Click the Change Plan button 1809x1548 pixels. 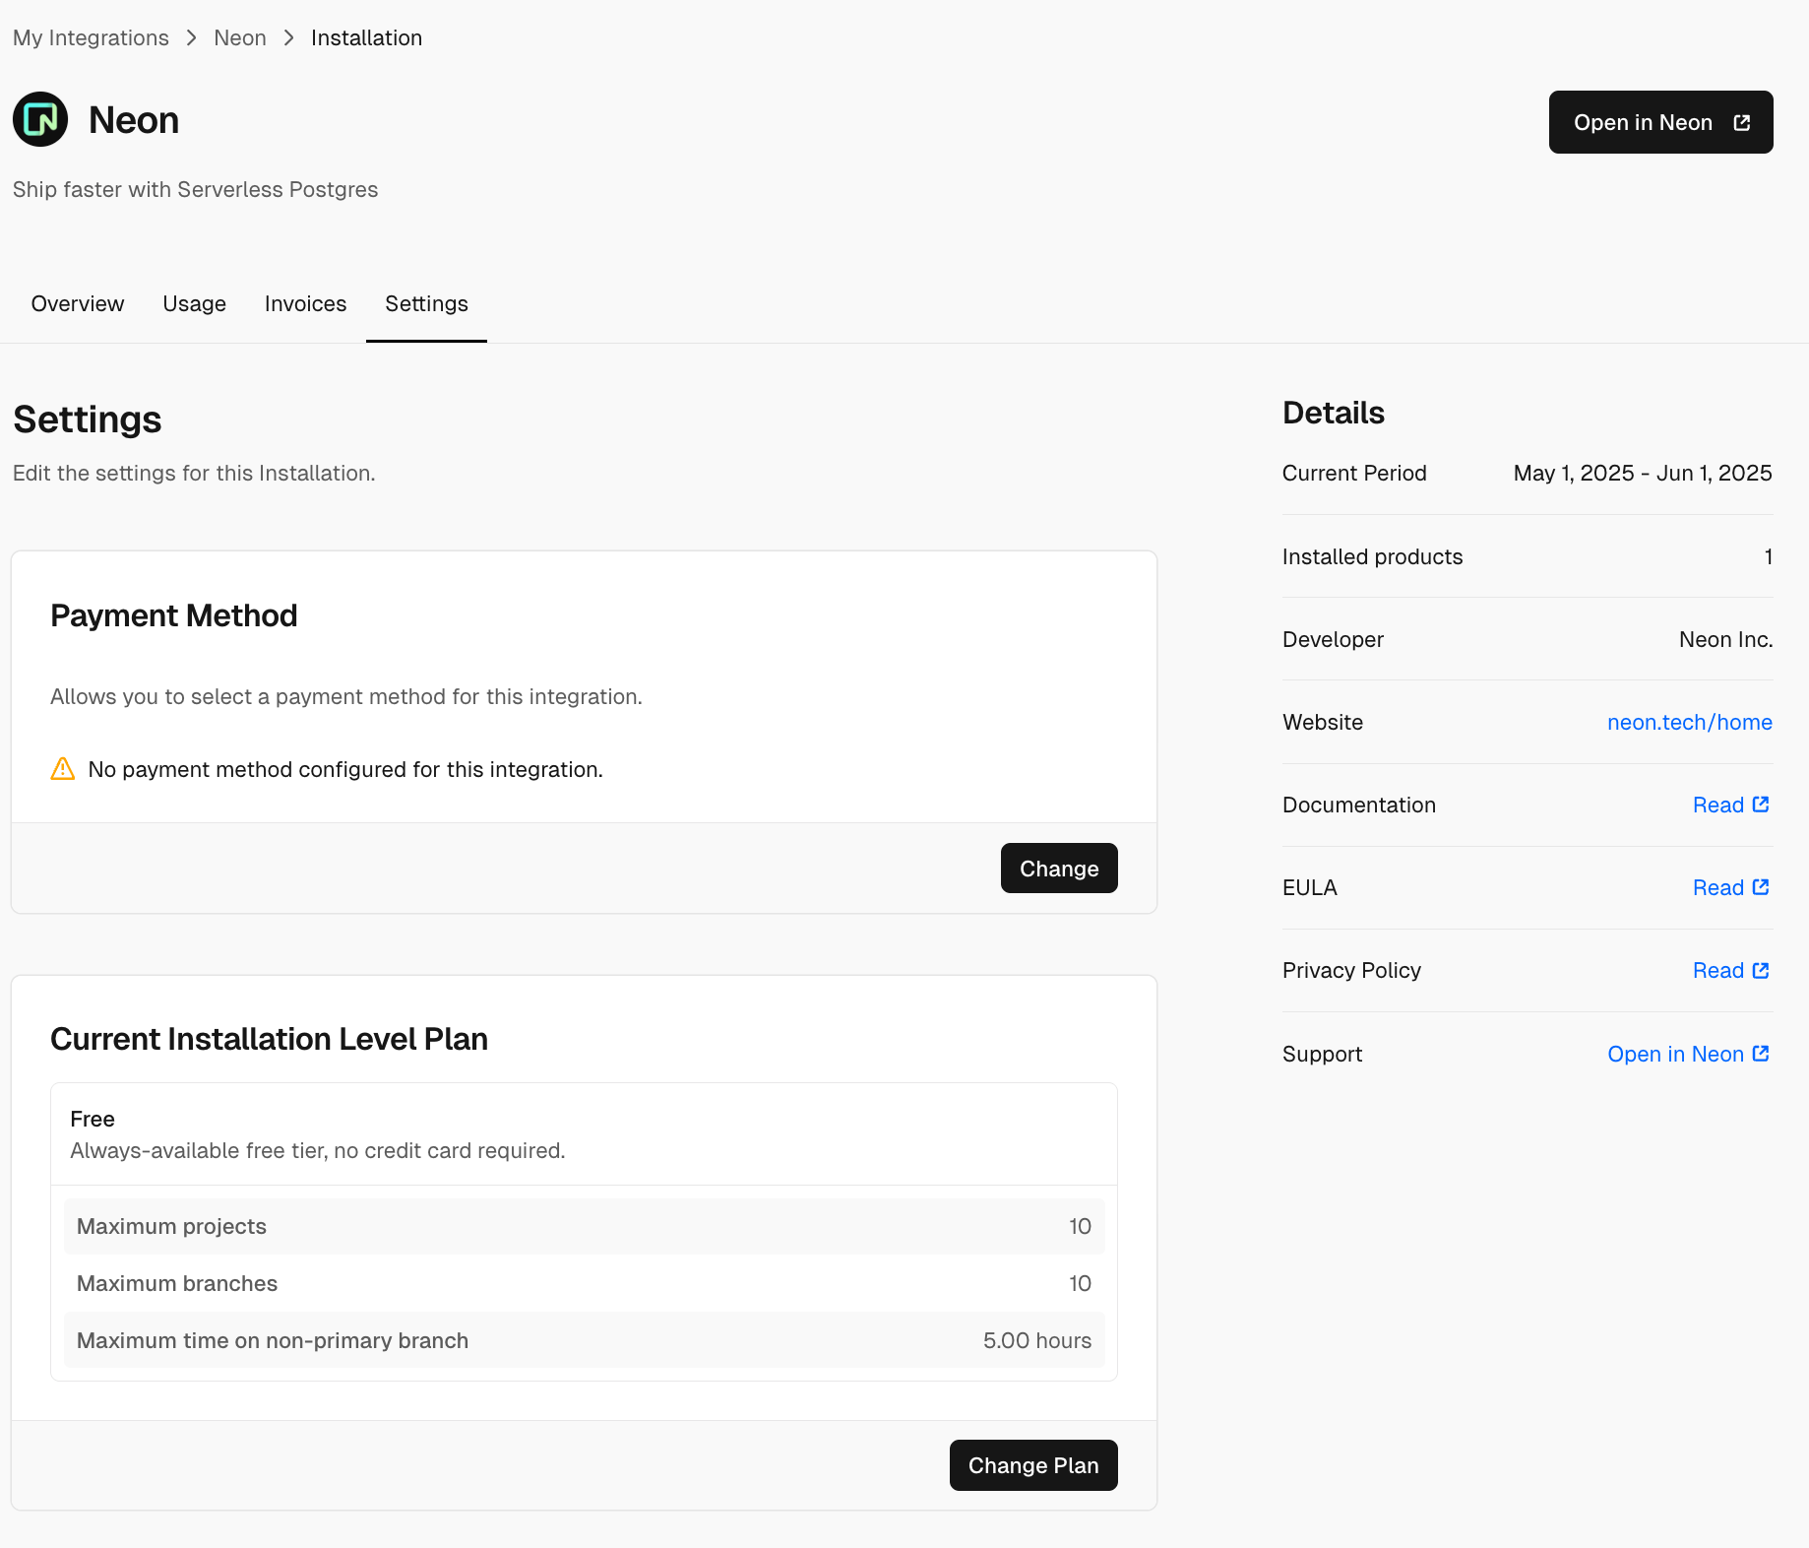click(1033, 1465)
